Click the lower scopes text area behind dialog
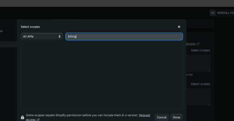This screenshot has height=121, width=234. (x=198, y=96)
